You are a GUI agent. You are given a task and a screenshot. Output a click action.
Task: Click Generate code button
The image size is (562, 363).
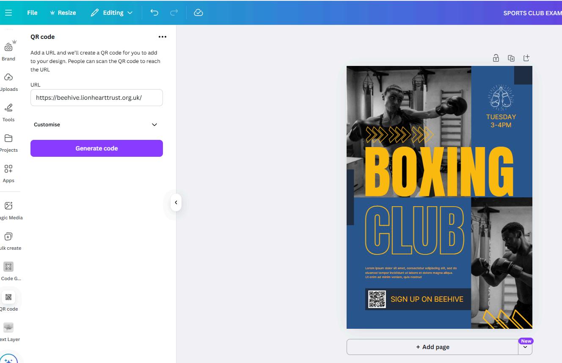coord(96,148)
